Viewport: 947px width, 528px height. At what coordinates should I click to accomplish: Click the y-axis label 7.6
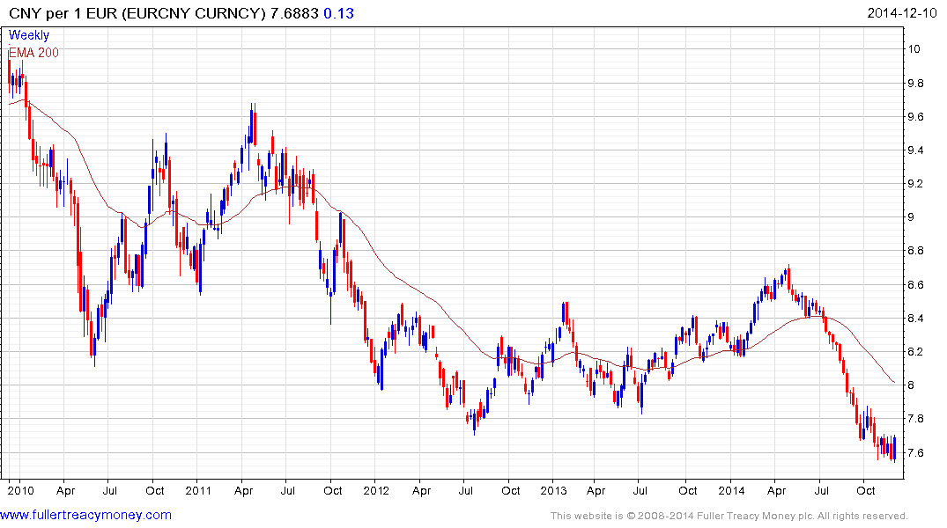pyautogui.click(x=915, y=452)
